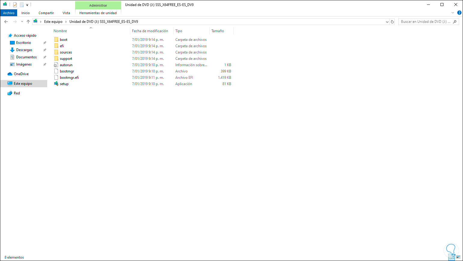Click the pin icon next to Escritorio
Image resolution: width=463 pixels, height=261 pixels.
point(45,43)
